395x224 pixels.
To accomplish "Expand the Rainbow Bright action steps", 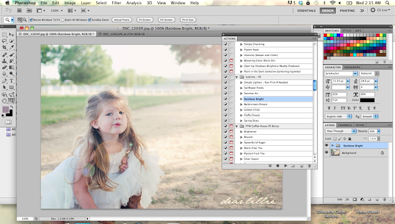I will click(x=241, y=99).
